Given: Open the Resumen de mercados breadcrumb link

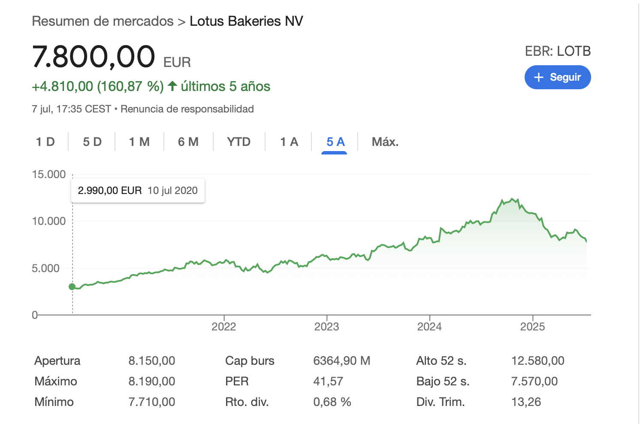Looking at the screenshot, I should 103,21.
